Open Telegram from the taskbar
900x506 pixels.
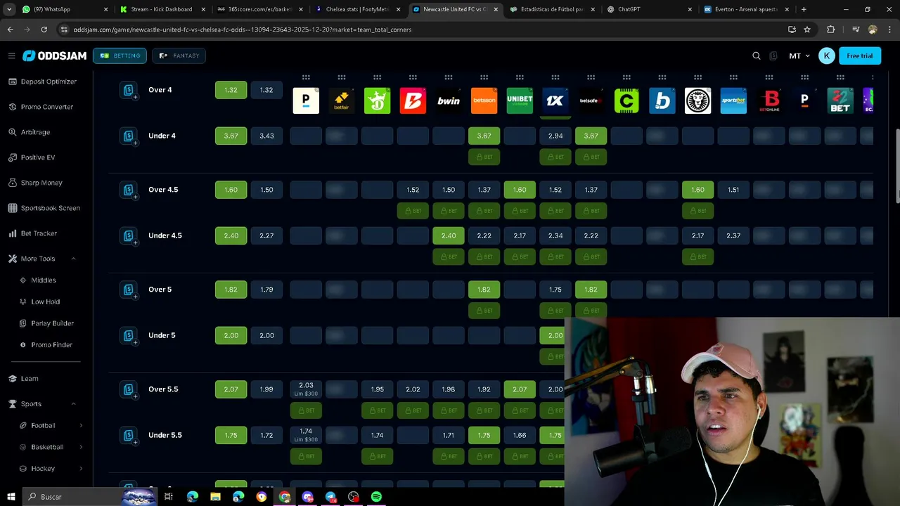[330, 497]
